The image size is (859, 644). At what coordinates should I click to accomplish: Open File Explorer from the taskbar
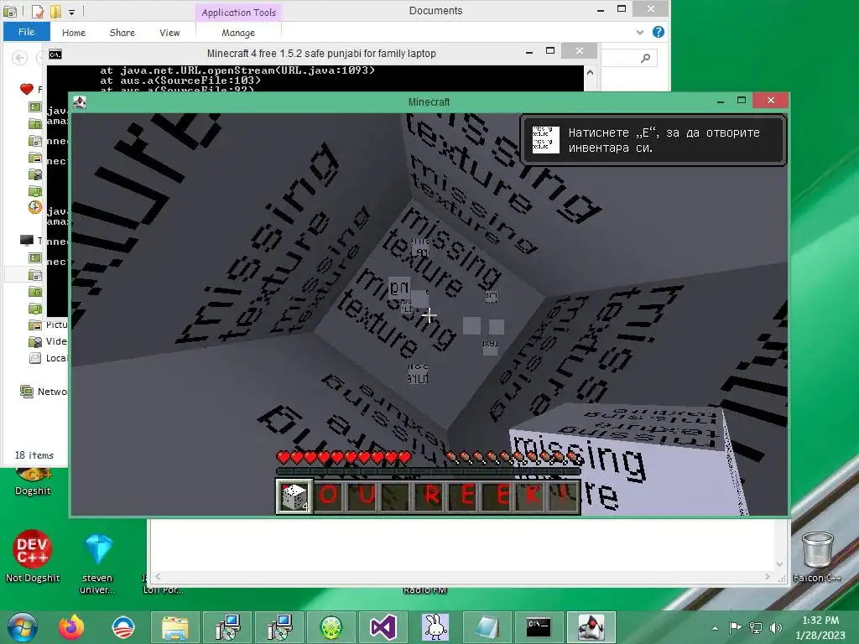(175, 627)
